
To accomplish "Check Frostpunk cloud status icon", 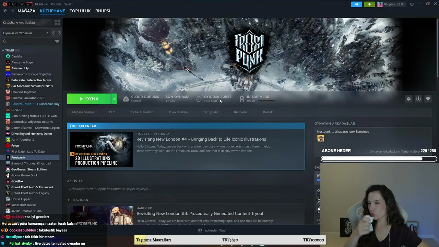I will [x=126, y=99].
